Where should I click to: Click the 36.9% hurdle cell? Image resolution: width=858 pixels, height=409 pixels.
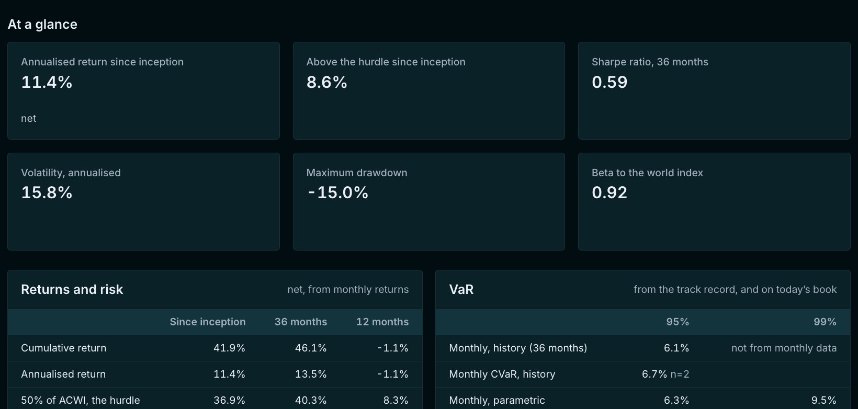[229, 401]
